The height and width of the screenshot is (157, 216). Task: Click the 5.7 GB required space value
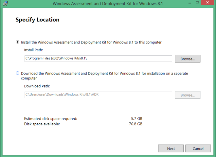pos(137,118)
